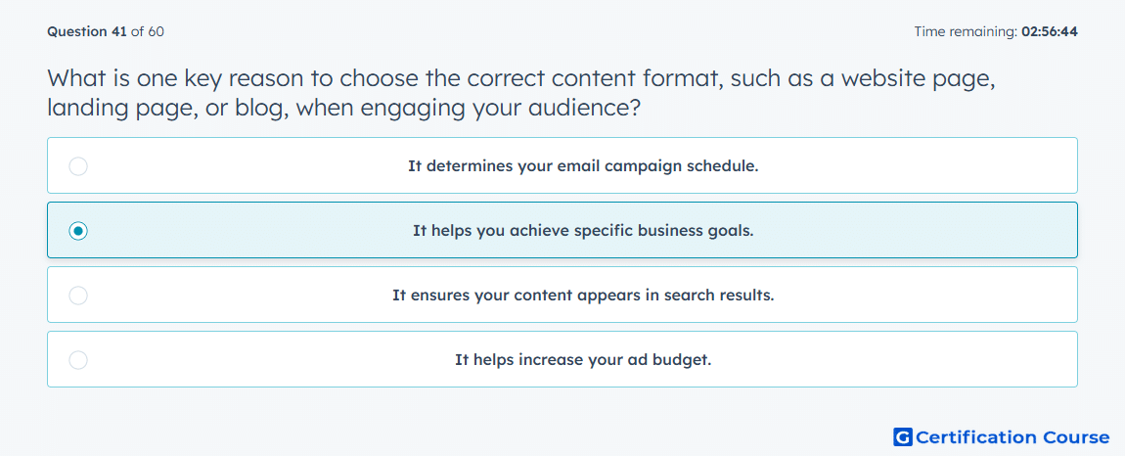
Task: Click the text 'It determines your email campaign schedule.'
Action: click(583, 166)
